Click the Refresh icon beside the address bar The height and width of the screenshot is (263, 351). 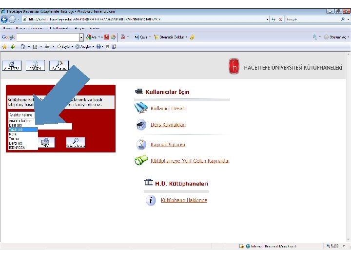pyautogui.click(x=273, y=19)
